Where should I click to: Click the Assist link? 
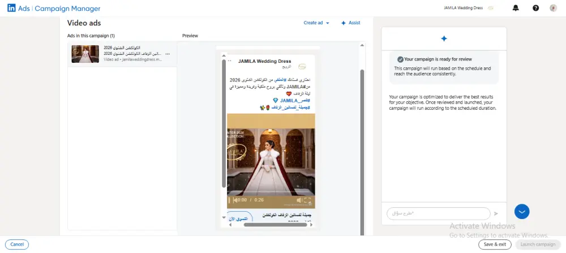tap(354, 23)
